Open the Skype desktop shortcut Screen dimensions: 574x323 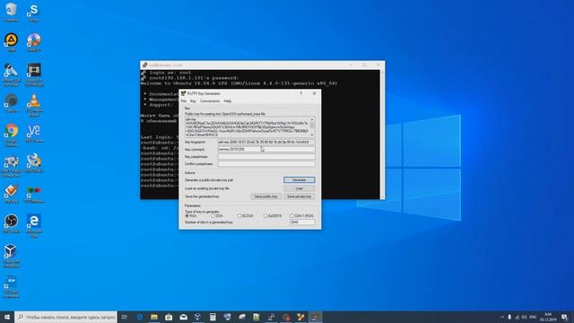tap(34, 12)
